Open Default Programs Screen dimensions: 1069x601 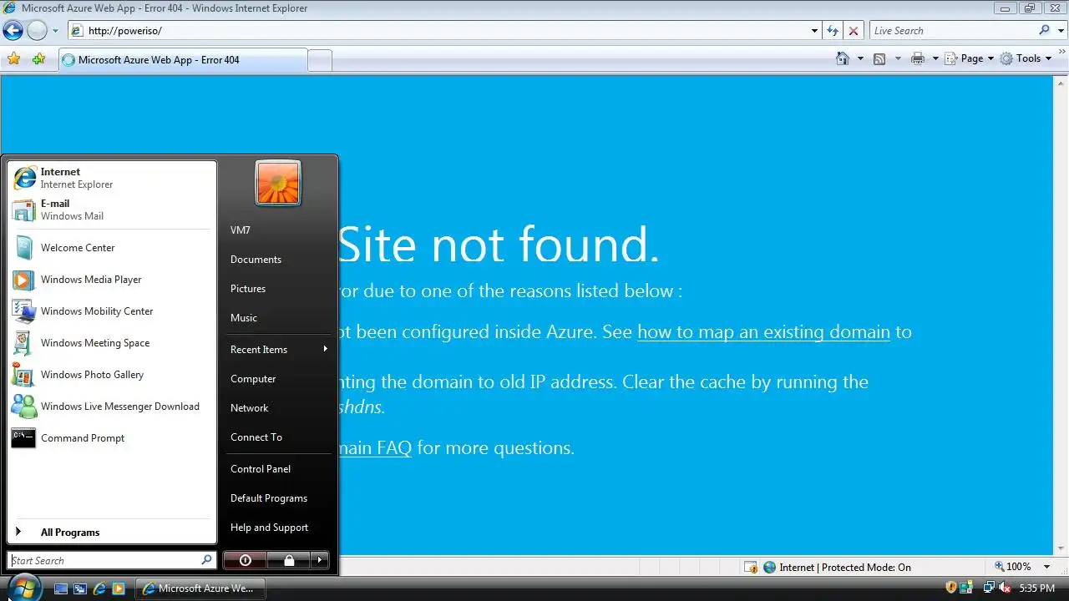tap(278, 498)
